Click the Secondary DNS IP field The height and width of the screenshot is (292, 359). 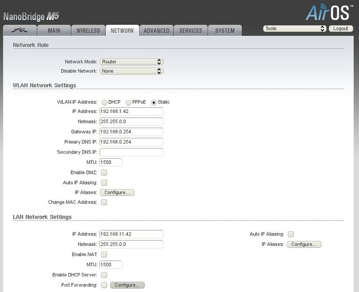pos(131,152)
